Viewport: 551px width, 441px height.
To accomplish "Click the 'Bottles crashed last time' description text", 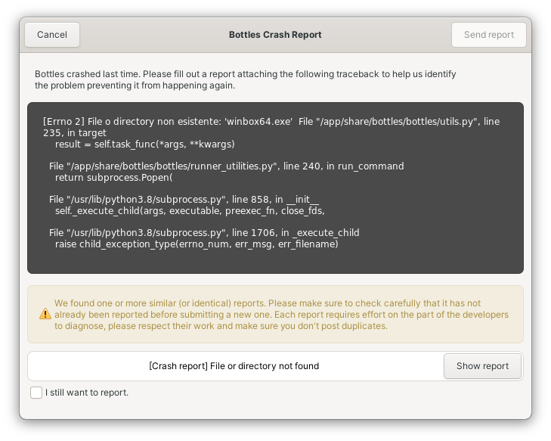I will coord(246,80).
